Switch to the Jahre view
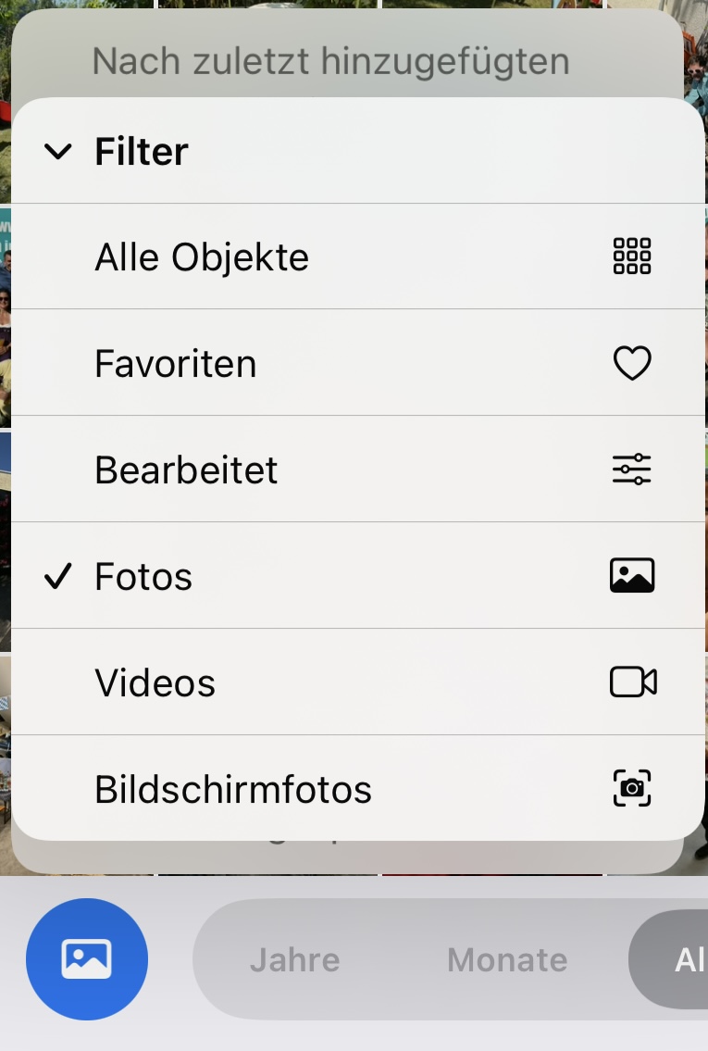708x1051 pixels. 294,960
